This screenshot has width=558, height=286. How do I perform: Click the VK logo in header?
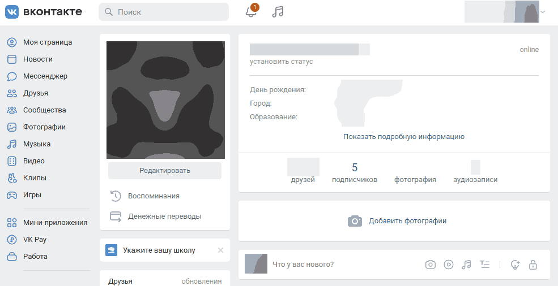[x=44, y=12]
